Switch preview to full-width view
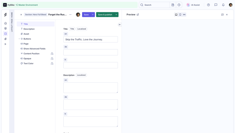 point(184,15)
